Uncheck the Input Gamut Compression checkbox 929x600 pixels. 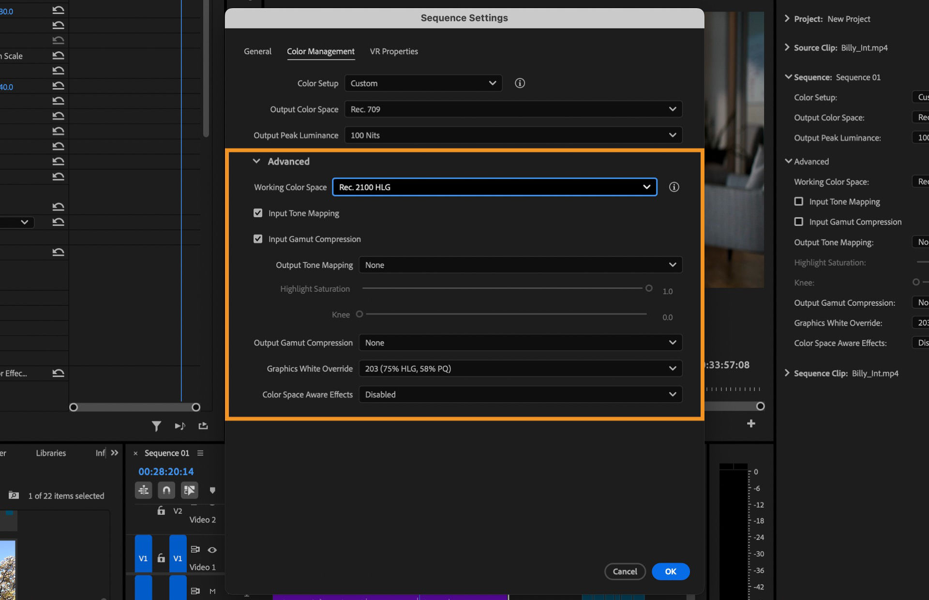pyautogui.click(x=258, y=239)
